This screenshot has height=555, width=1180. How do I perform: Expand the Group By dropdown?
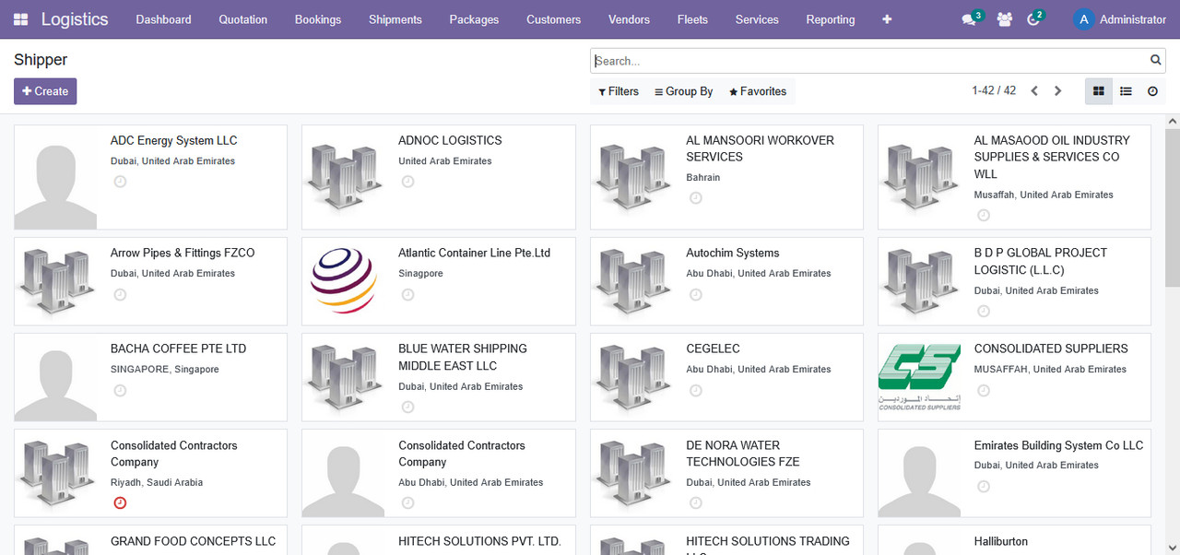coord(683,91)
